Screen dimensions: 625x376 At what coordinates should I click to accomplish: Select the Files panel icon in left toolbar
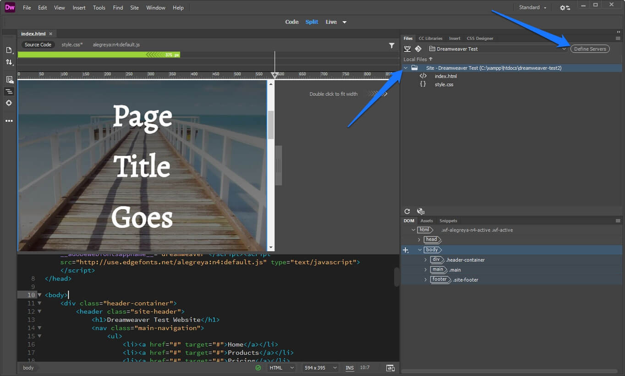(9, 50)
